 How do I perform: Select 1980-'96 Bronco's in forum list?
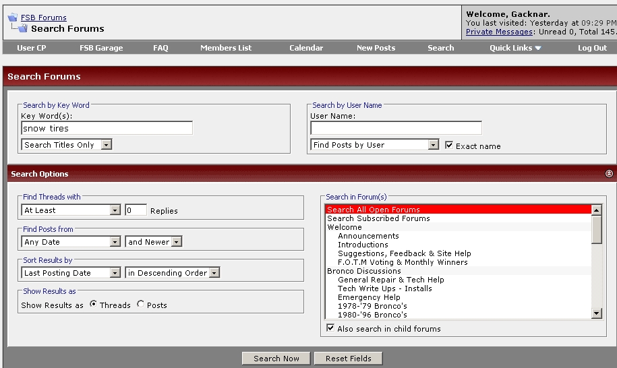point(459,315)
